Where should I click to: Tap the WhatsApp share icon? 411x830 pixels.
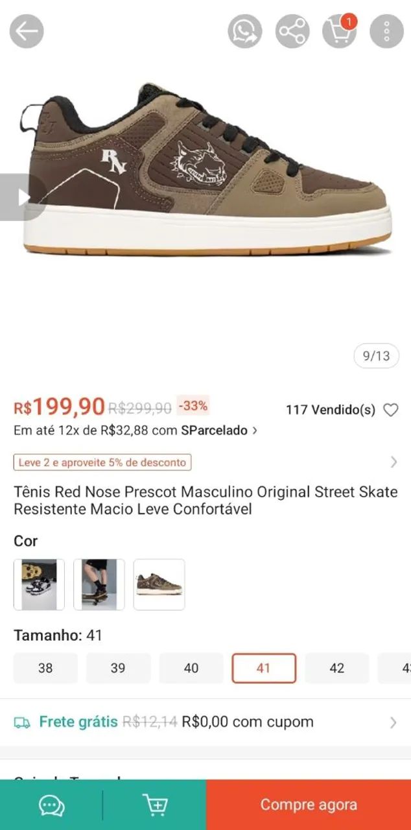point(244,31)
